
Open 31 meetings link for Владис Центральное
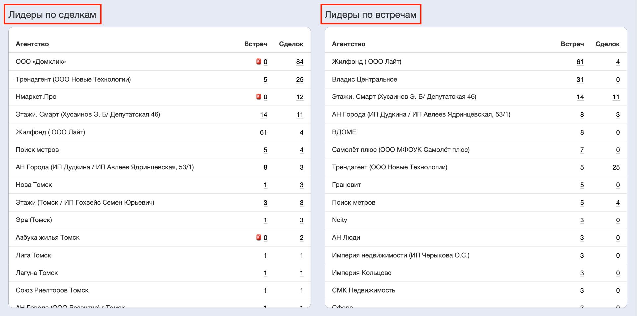(580, 79)
